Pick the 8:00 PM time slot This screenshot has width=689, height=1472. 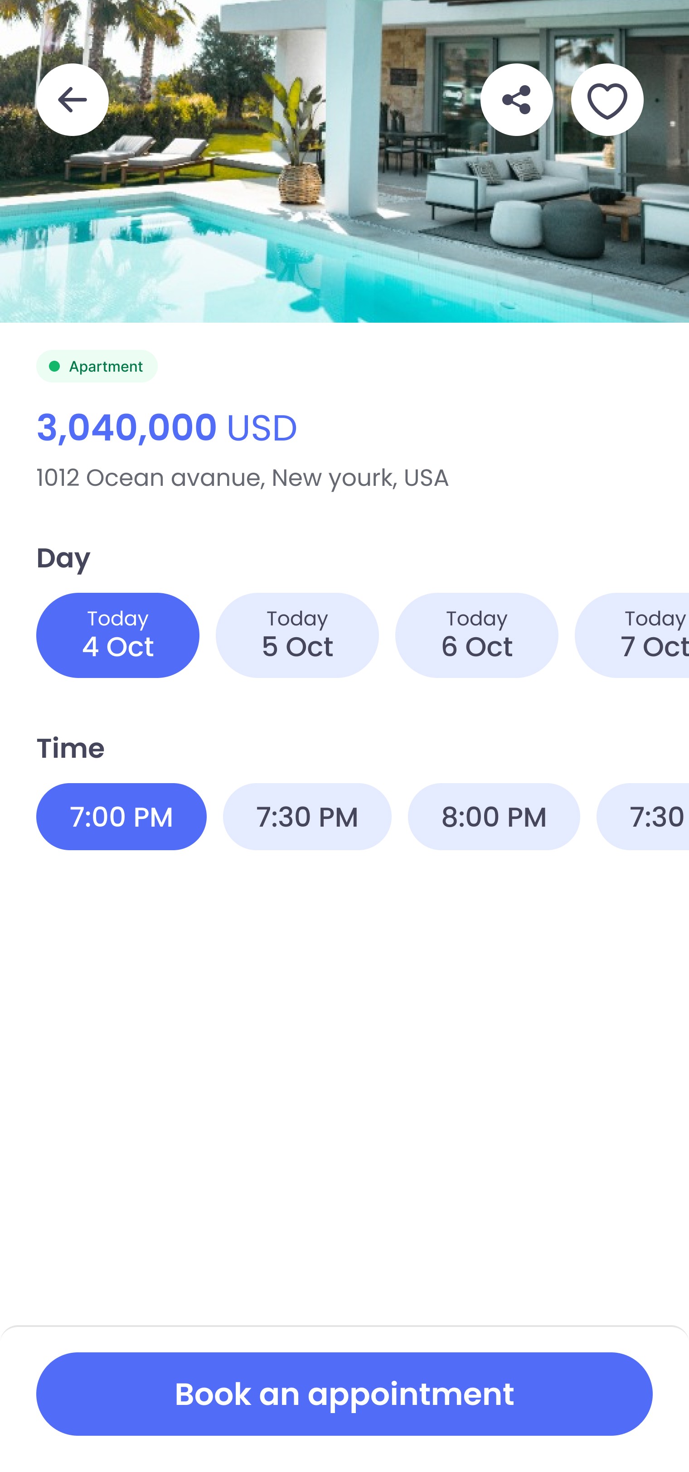(x=494, y=817)
